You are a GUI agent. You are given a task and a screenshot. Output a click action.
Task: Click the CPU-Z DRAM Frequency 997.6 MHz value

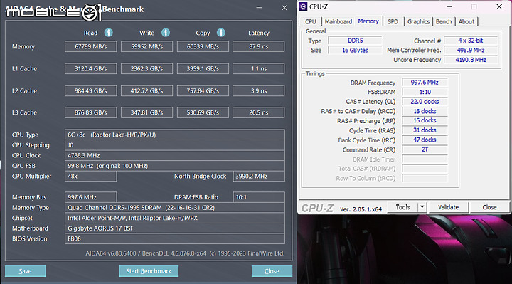[x=425, y=83]
